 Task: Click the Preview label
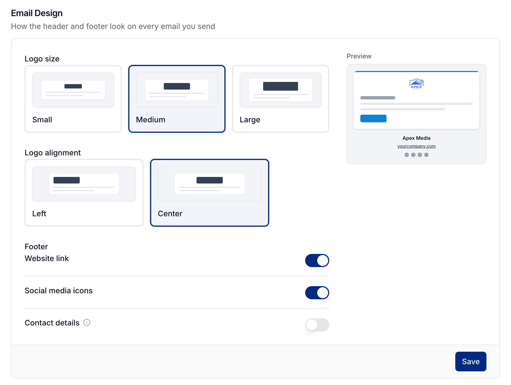[x=359, y=56]
